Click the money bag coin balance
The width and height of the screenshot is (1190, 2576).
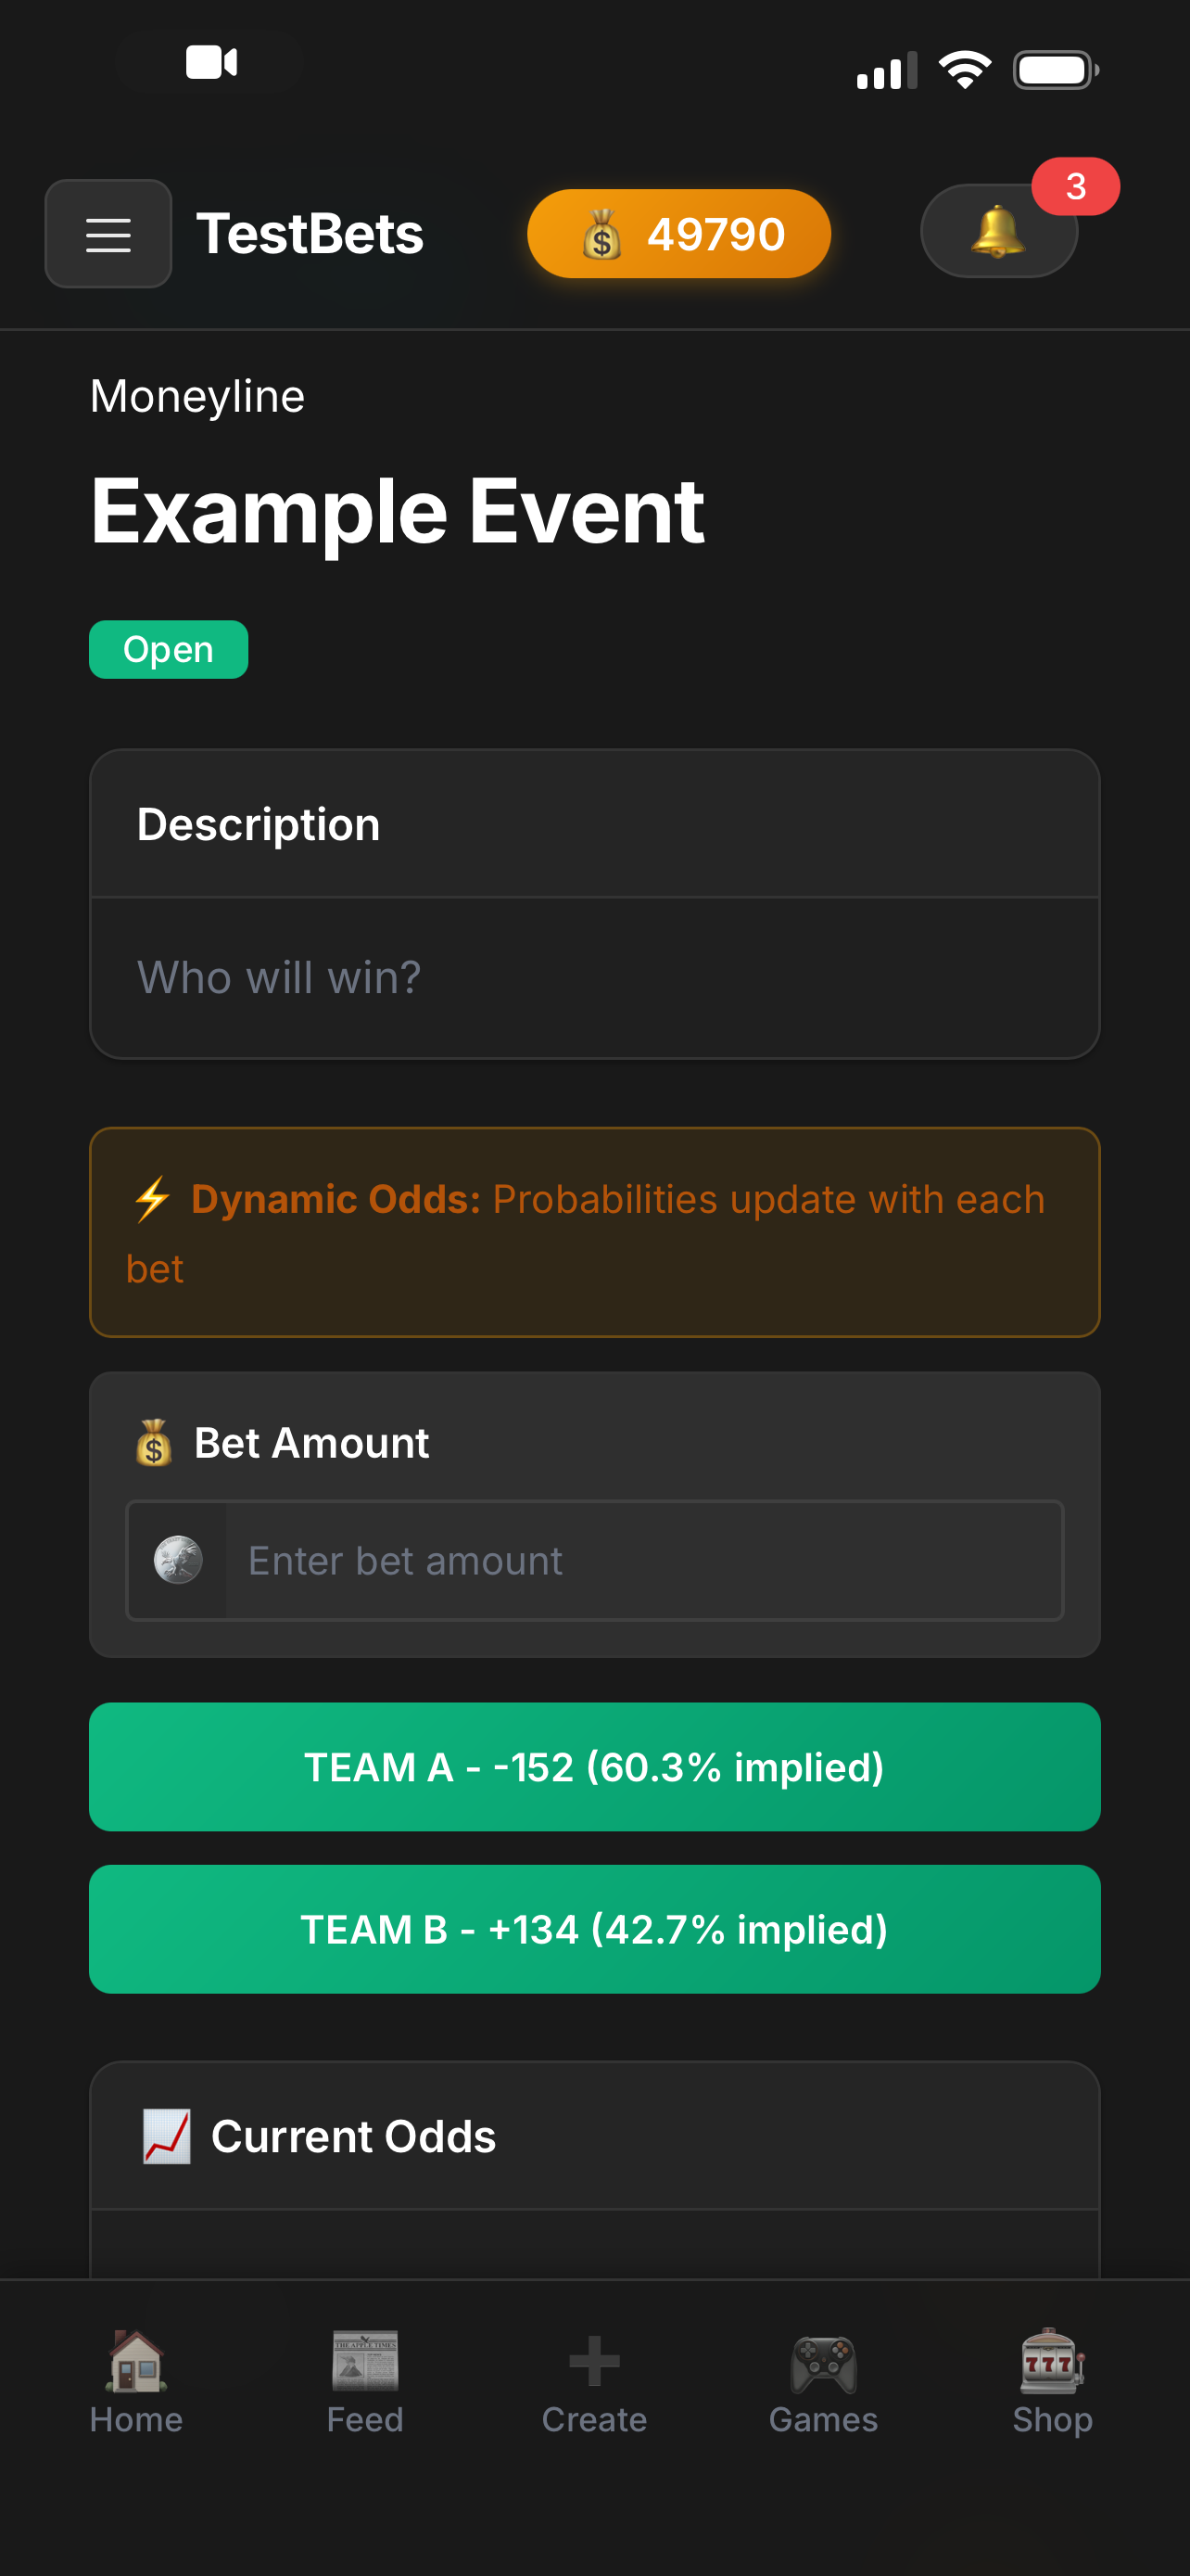678,233
